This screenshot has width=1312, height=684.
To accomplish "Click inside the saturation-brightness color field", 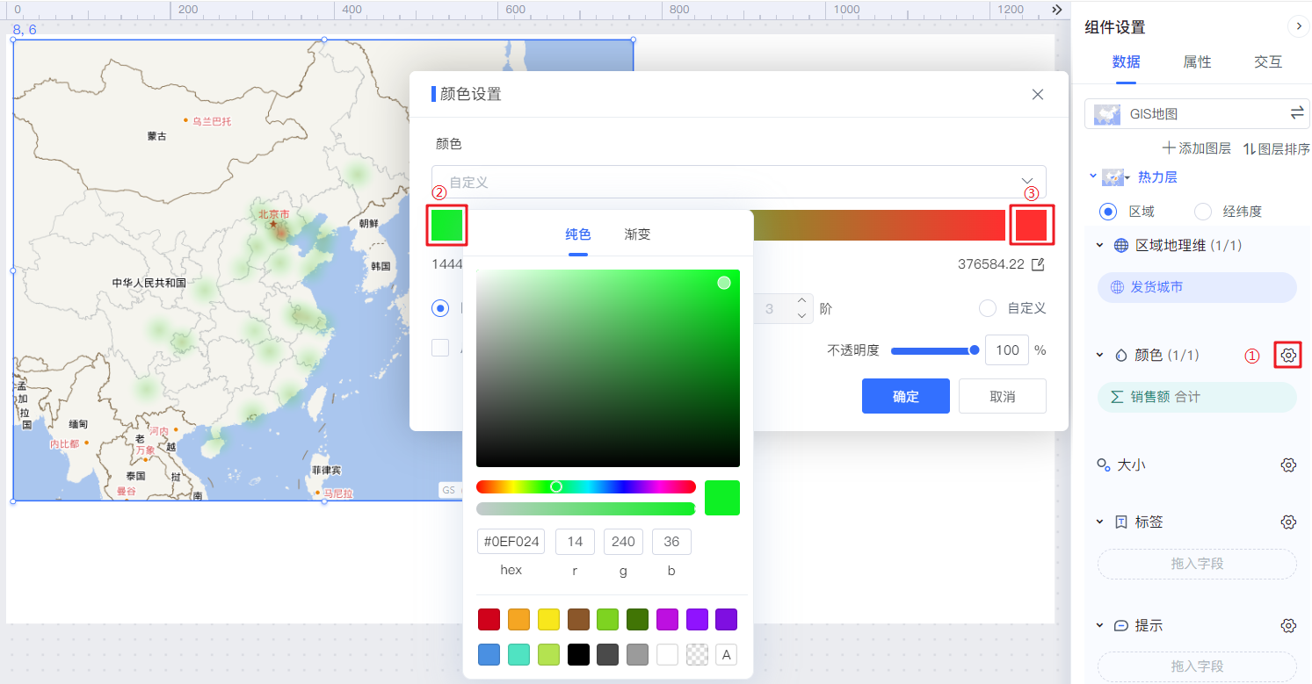I will (x=608, y=368).
